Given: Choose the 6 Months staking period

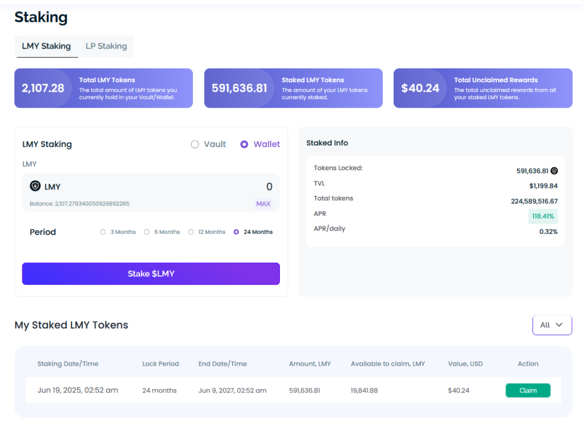Looking at the screenshot, I should click(147, 232).
